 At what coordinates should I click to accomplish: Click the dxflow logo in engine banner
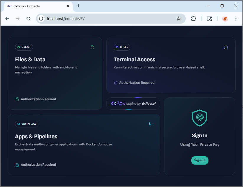[118, 103]
